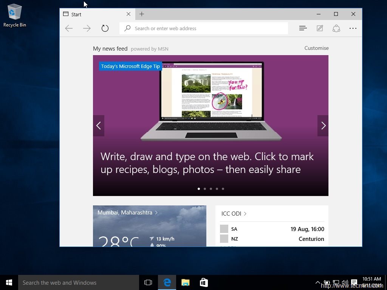Open File Explorer from the taskbar
Viewport: 387px width, 290px height.
185,282
